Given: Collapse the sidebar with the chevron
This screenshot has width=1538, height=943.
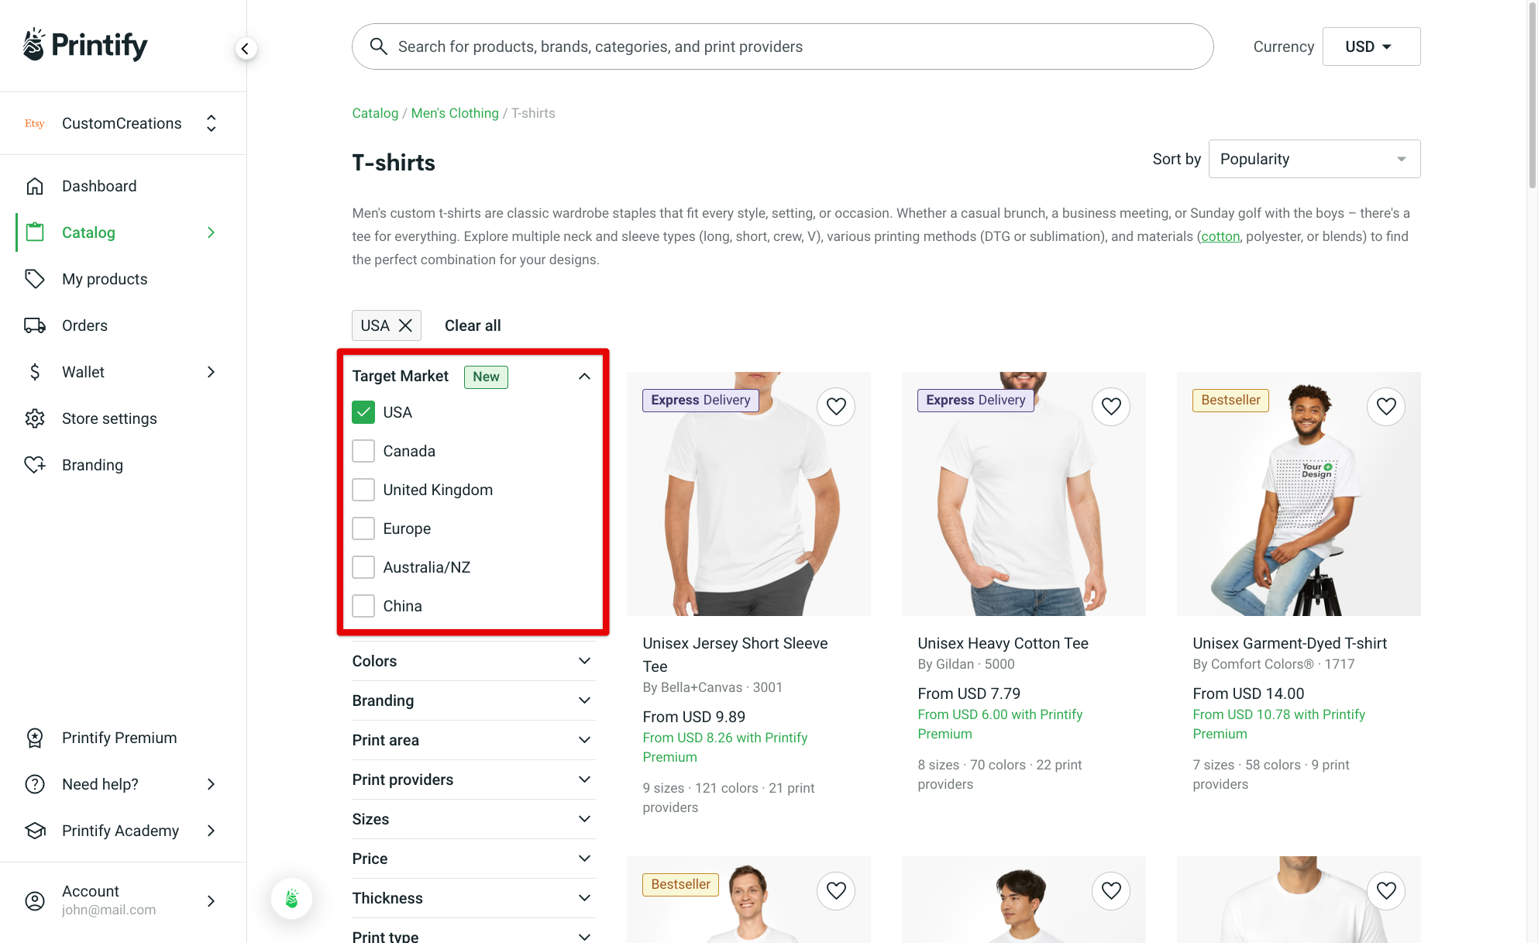Looking at the screenshot, I should [246, 48].
